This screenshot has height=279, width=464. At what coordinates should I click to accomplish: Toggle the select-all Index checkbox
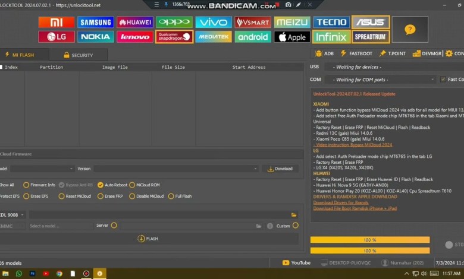coord(1,67)
